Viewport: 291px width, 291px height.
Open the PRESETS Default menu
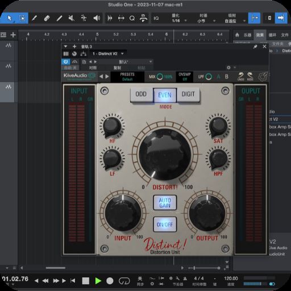click(x=127, y=77)
